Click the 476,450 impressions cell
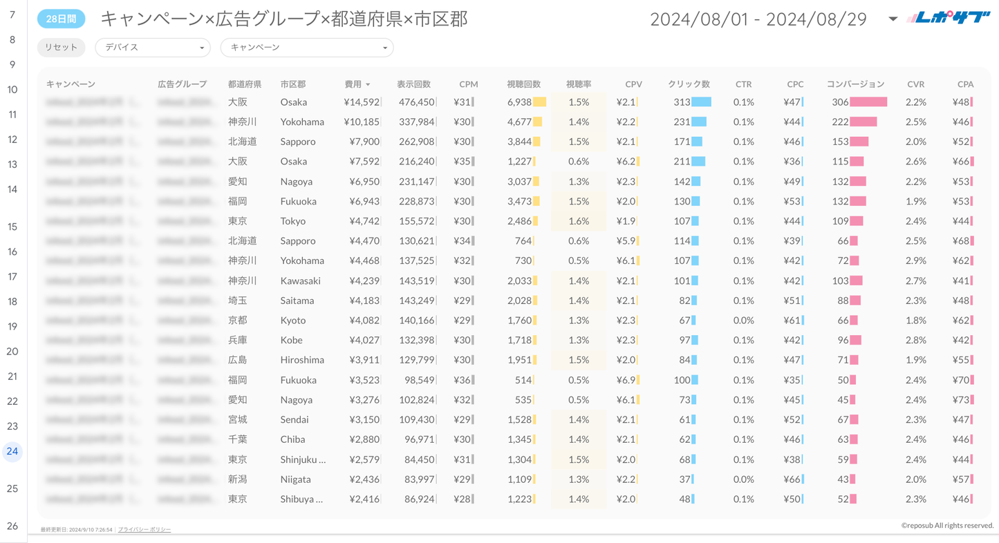The width and height of the screenshot is (999, 543). [x=417, y=102]
